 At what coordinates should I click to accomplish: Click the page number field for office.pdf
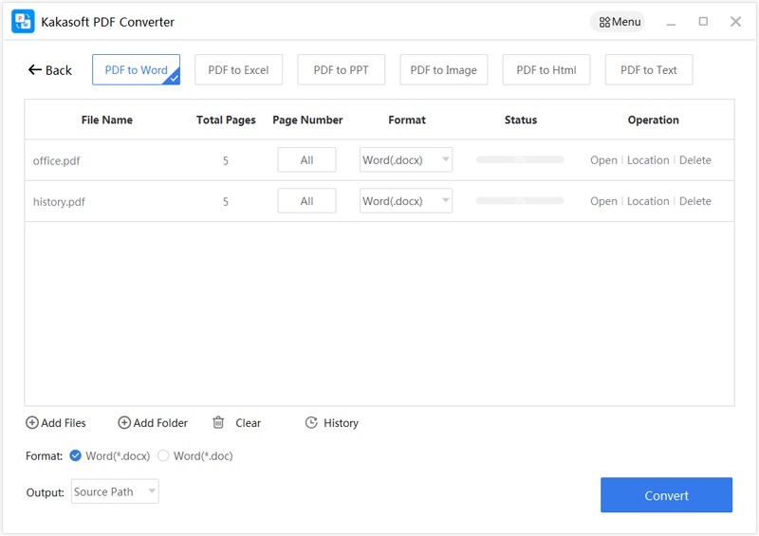point(306,160)
